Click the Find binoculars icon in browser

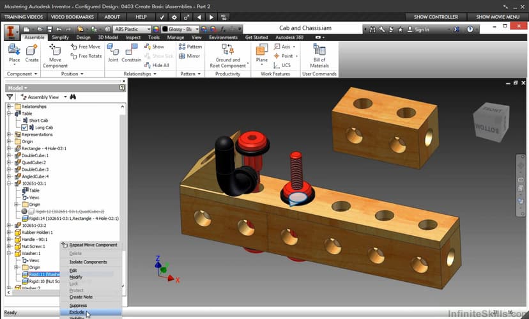73,97
